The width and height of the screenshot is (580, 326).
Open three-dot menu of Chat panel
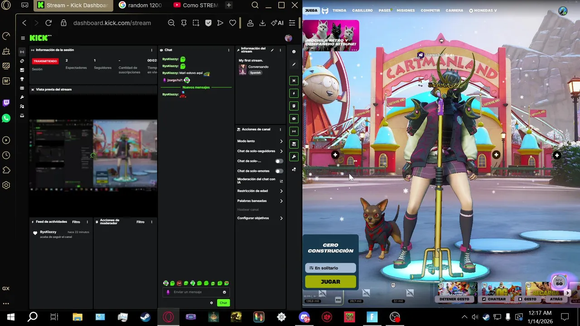(228, 50)
